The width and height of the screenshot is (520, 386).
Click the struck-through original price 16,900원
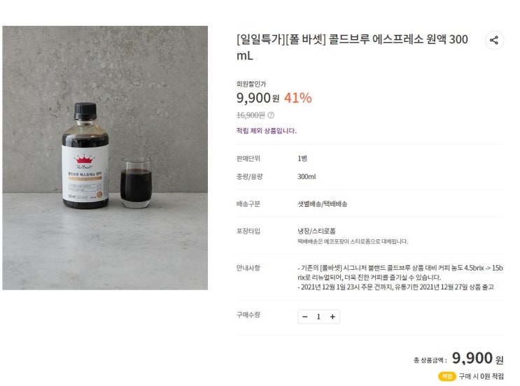(x=251, y=115)
